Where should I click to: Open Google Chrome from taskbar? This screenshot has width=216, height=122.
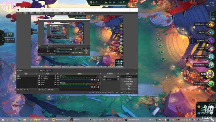click(x=30, y=120)
